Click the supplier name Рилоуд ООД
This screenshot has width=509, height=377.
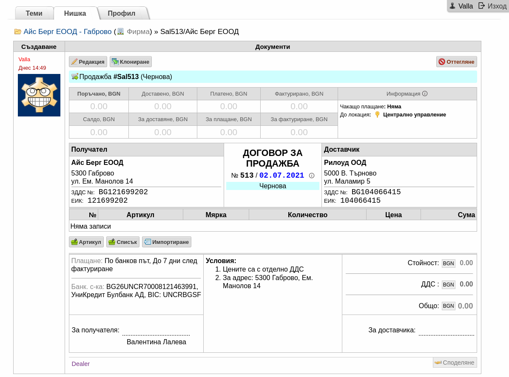345,162
